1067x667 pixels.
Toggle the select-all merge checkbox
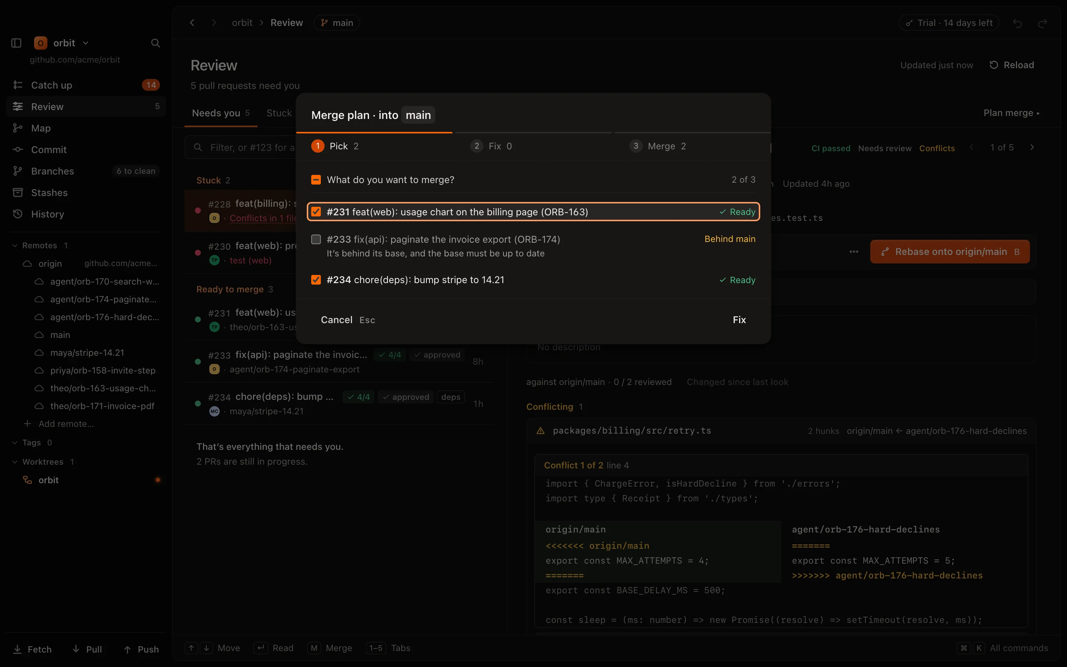[316, 180]
